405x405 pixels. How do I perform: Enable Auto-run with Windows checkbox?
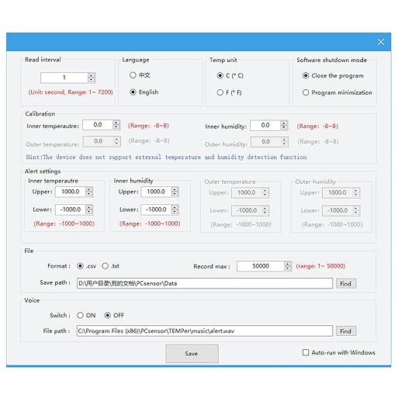306,352
